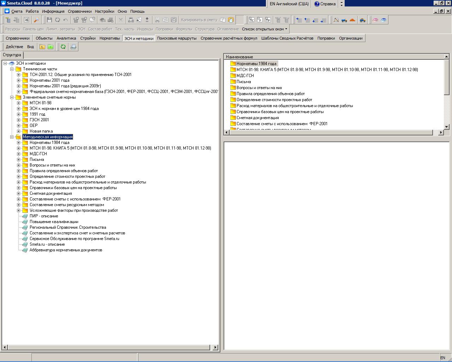Collapse the Методическая информация node

pos(12,137)
